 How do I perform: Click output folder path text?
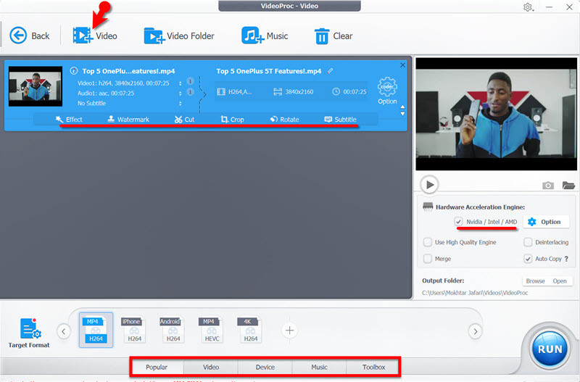click(x=475, y=293)
